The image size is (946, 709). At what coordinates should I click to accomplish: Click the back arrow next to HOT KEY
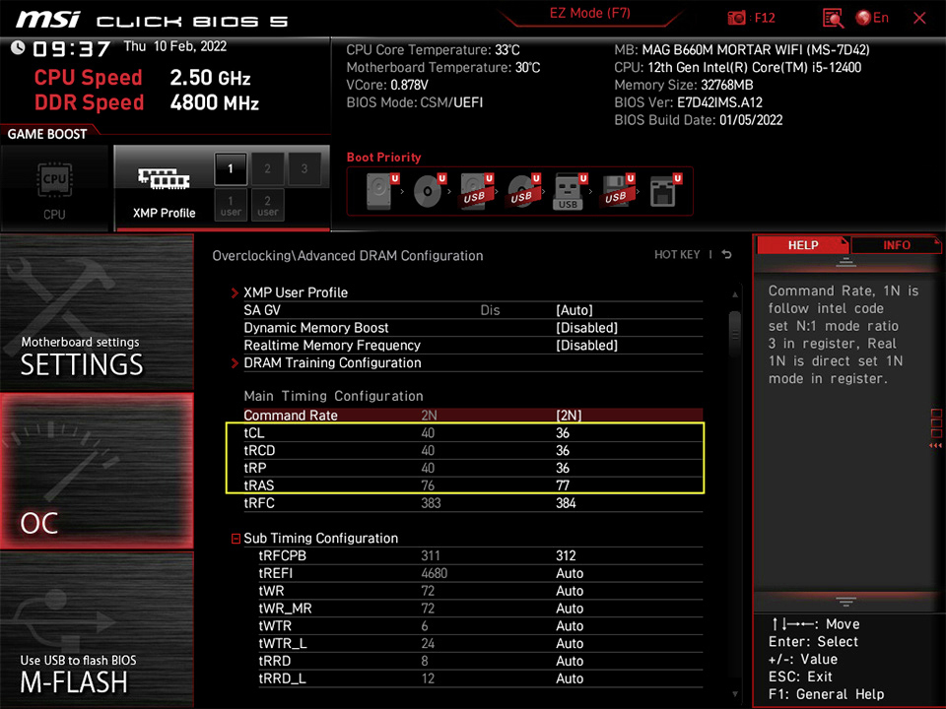point(726,255)
